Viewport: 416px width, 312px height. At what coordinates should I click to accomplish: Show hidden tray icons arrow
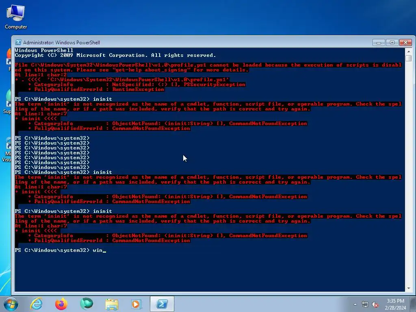(355, 305)
